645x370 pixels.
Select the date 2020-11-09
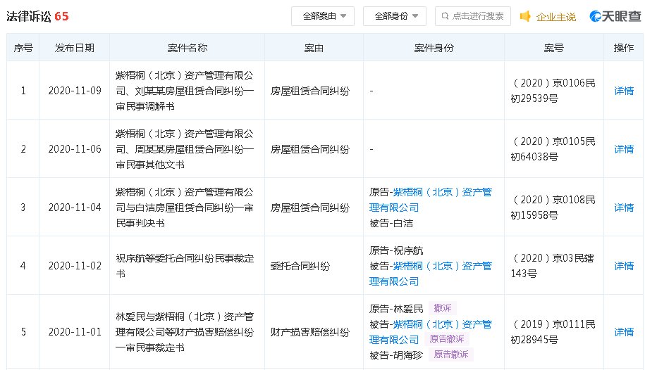(75, 91)
